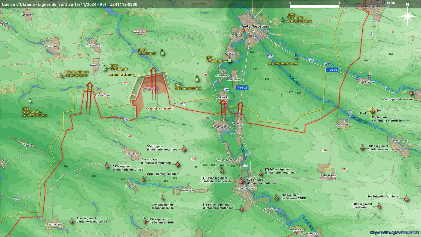
Task: Click the green 128e brigade TDF marker
Action: pyautogui.click(x=162, y=53)
